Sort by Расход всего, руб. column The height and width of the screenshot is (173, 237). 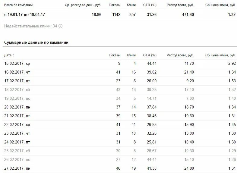(180, 55)
